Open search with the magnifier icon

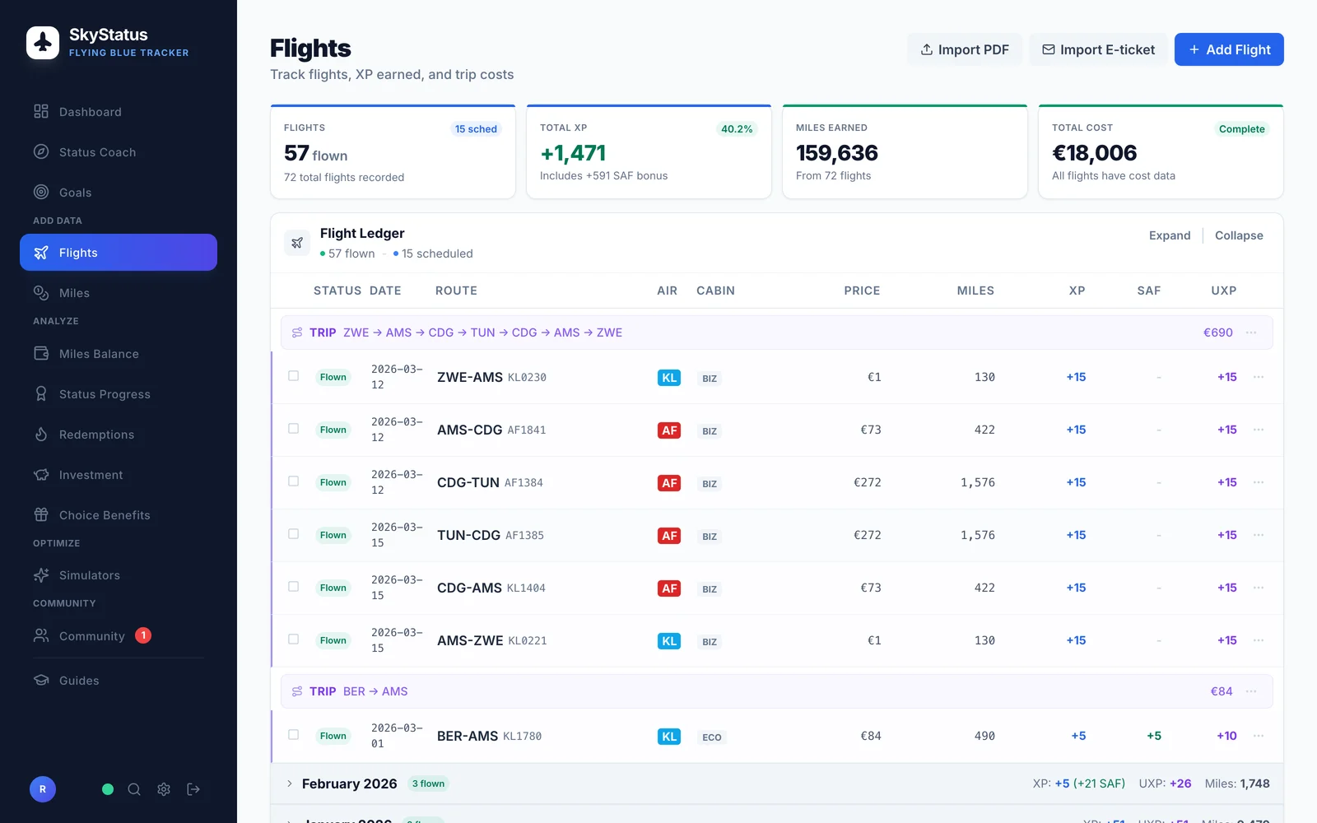point(134,789)
